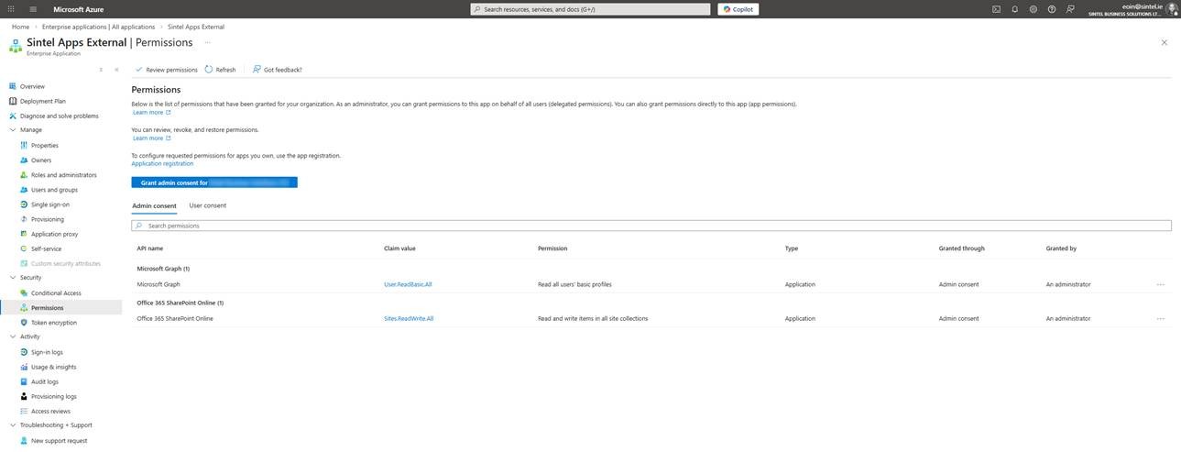Close the Permissions blade
The image size is (1181, 452).
pyautogui.click(x=1165, y=42)
